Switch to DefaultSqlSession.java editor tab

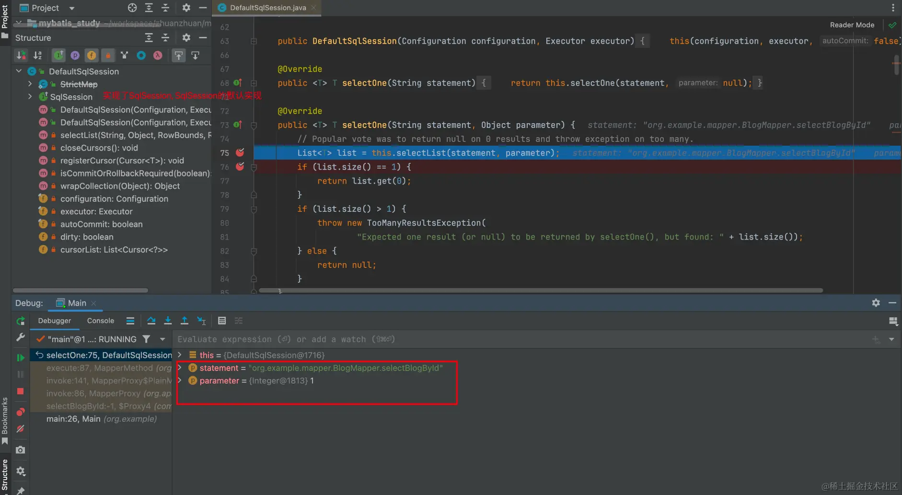tap(267, 8)
